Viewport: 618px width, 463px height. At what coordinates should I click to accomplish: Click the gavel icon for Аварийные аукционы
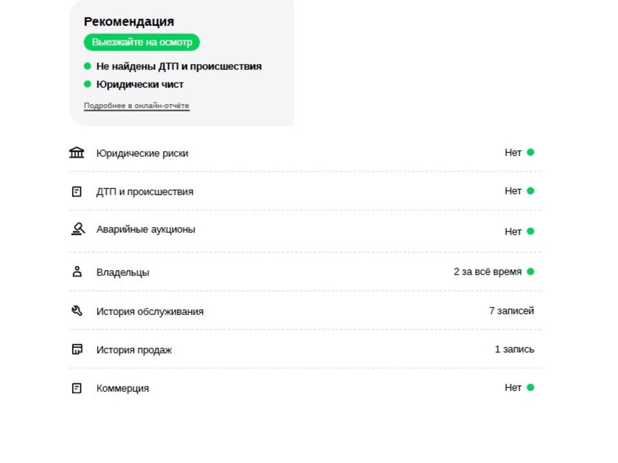point(78,229)
